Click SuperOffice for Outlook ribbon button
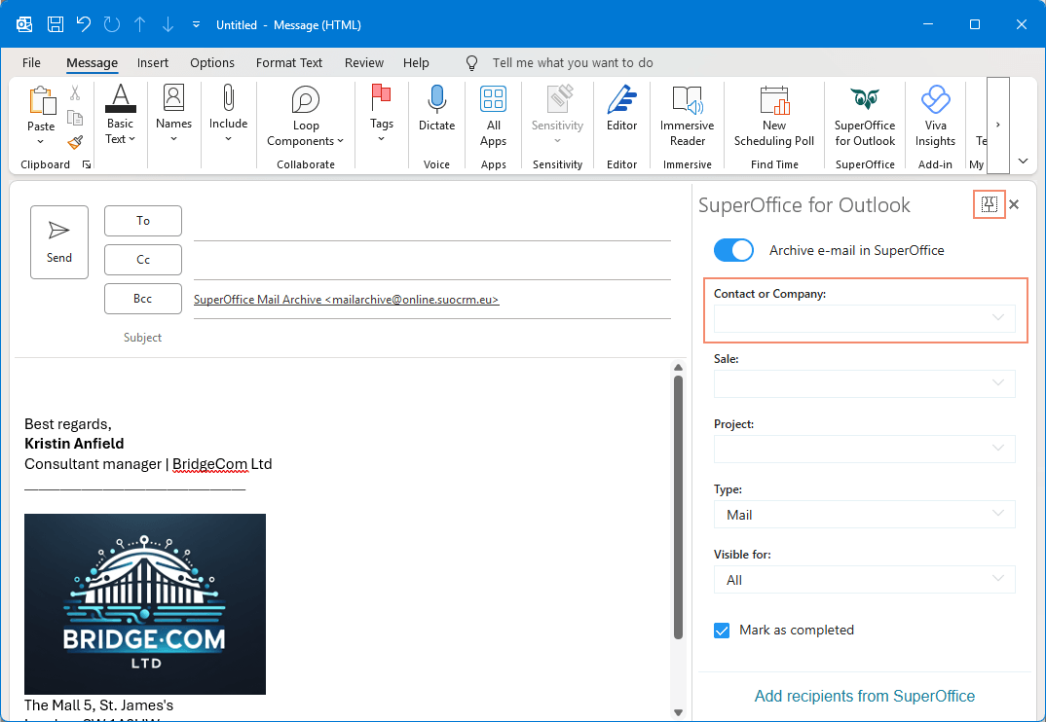 (x=865, y=117)
